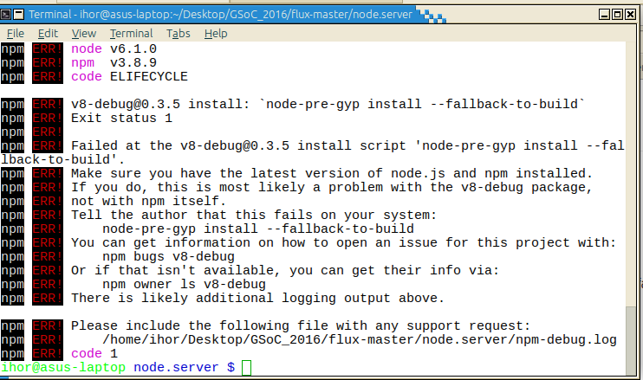Open the View menu

click(x=84, y=33)
